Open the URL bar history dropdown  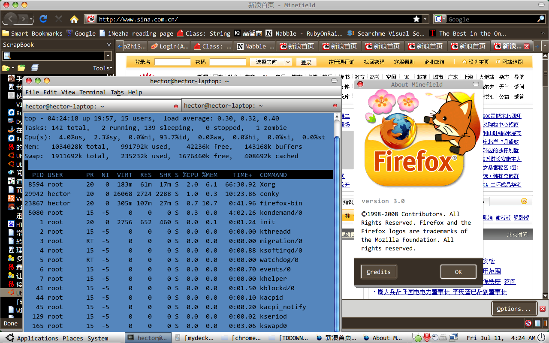(x=425, y=19)
